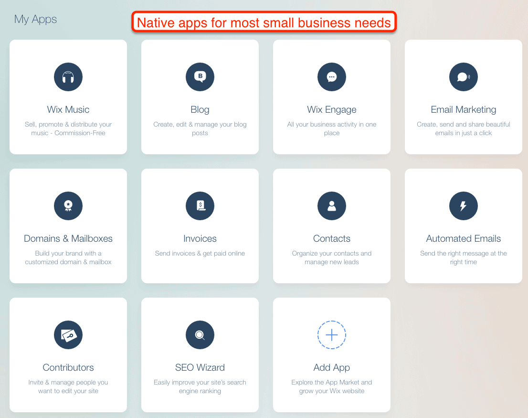Click 'Invite & manage people you want' text
Viewport: 528px width, 418px height.
tap(68, 386)
